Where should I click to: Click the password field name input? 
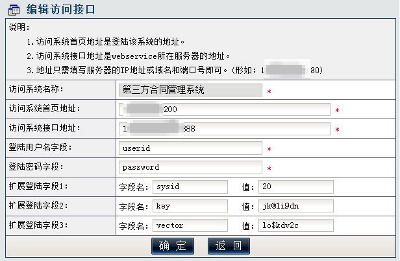click(190, 167)
